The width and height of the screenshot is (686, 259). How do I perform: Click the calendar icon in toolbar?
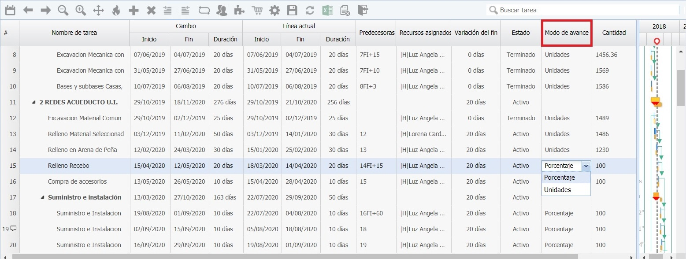pyautogui.click(x=10, y=10)
